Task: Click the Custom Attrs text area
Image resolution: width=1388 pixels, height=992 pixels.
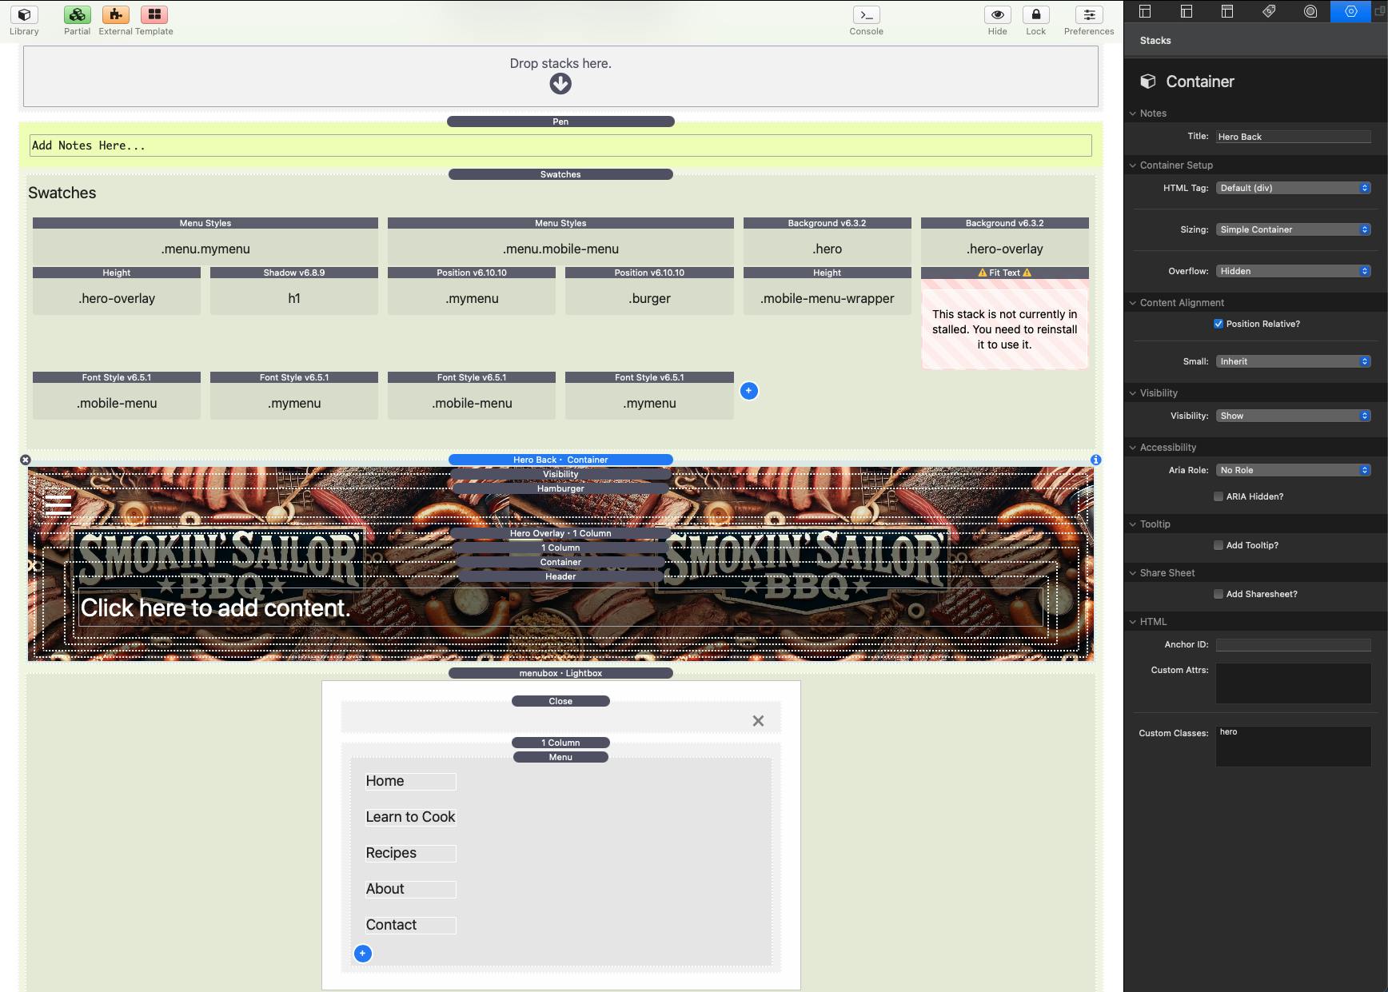Action: click(1294, 683)
